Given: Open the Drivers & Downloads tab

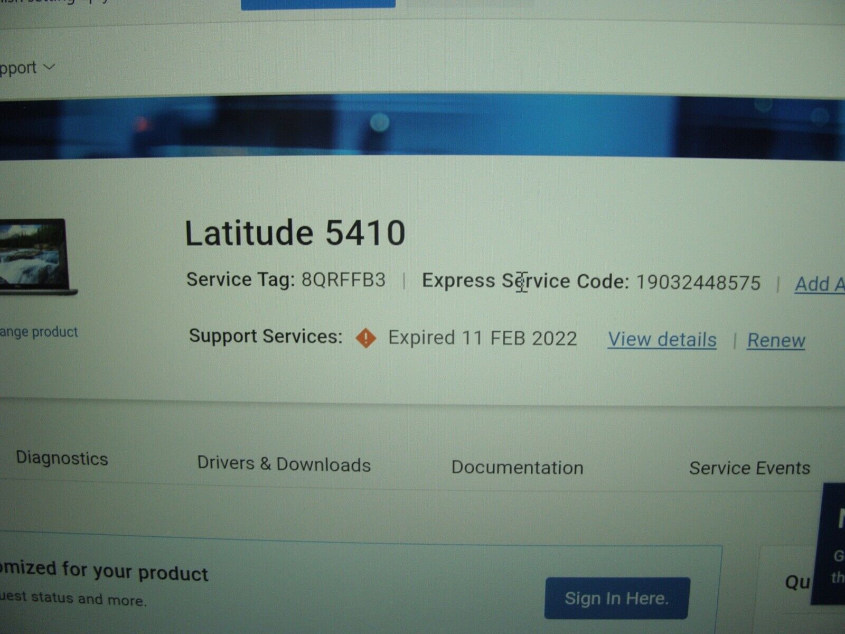Looking at the screenshot, I should point(284,464).
